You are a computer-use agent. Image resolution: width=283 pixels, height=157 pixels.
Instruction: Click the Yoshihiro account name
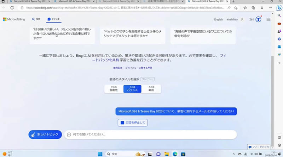pyautogui.click(x=232, y=19)
